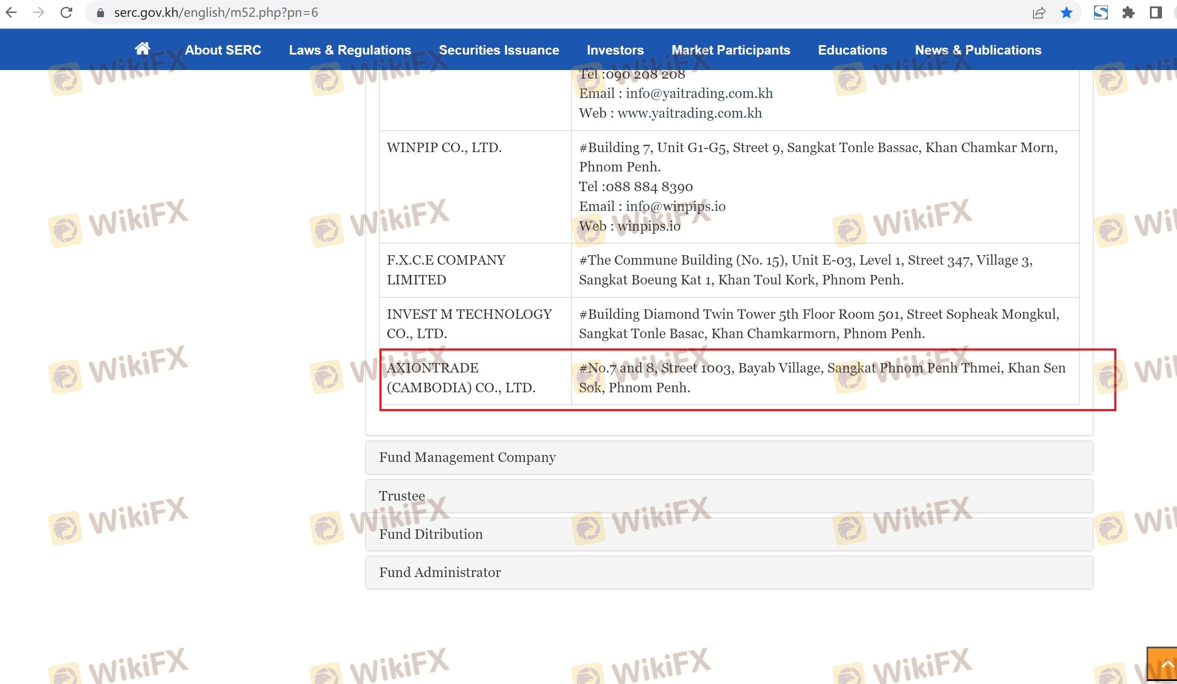Click the share page icon
This screenshot has height=684, width=1177.
coord(1038,12)
